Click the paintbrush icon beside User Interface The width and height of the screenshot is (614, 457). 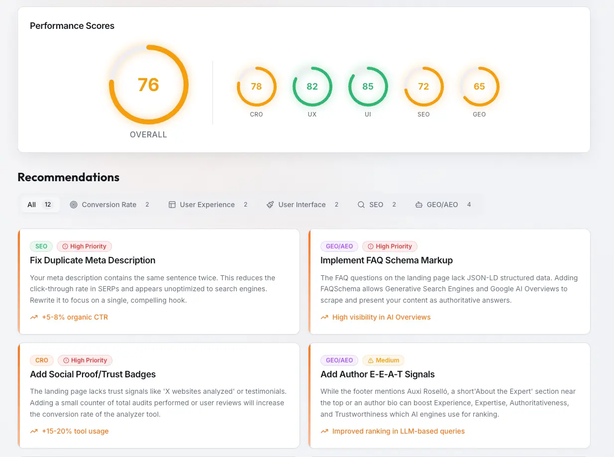click(x=270, y=205)
